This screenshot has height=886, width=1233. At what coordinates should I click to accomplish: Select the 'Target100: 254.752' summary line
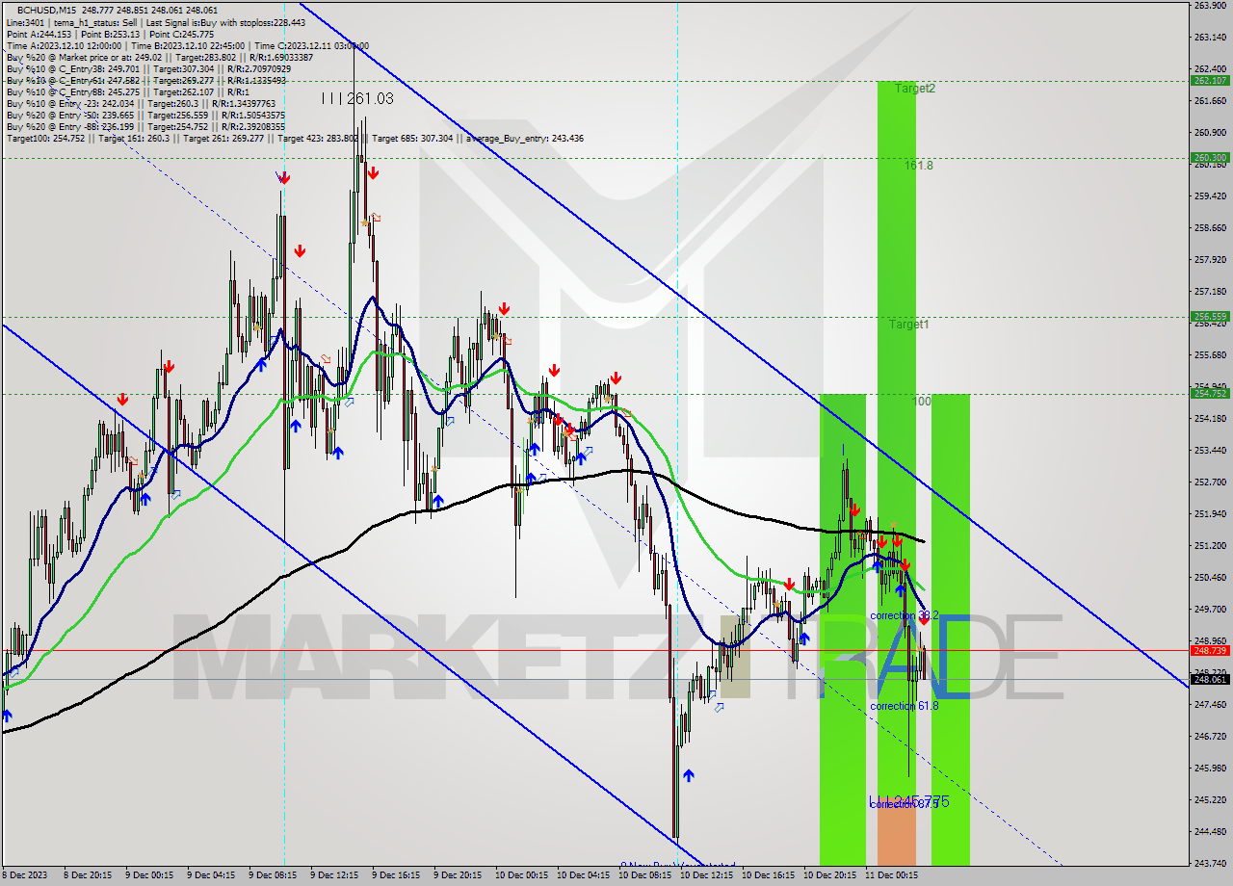[x=295, y=139]
